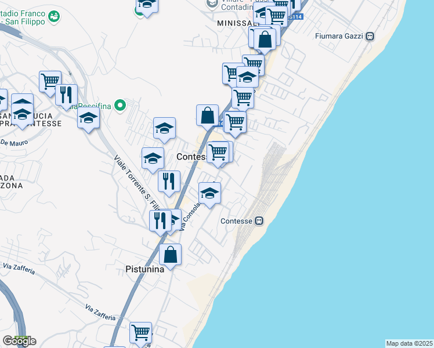
Task: Click the school marker on Viale Torrente near Santa Lucia
Action: click(88, 119)
